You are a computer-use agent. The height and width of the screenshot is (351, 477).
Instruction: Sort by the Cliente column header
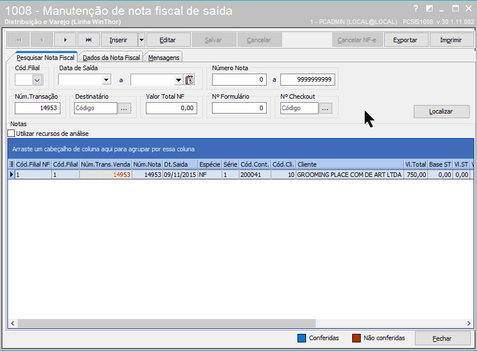350,164
